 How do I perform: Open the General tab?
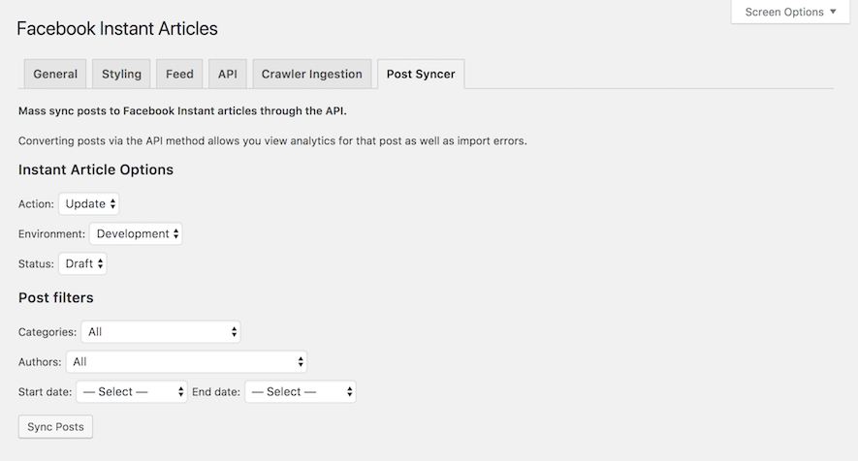point(55,74)
